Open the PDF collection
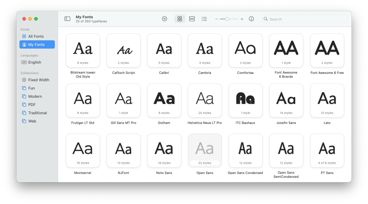This screenshot has width=368, height=204. (x=37, y=105)
